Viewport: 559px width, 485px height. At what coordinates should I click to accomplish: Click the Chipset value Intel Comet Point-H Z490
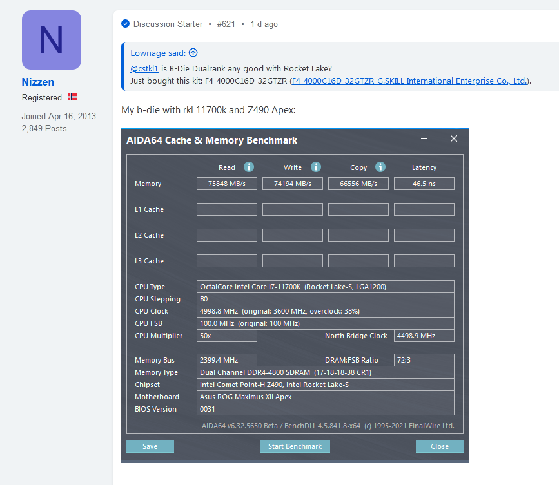[326, 385]
